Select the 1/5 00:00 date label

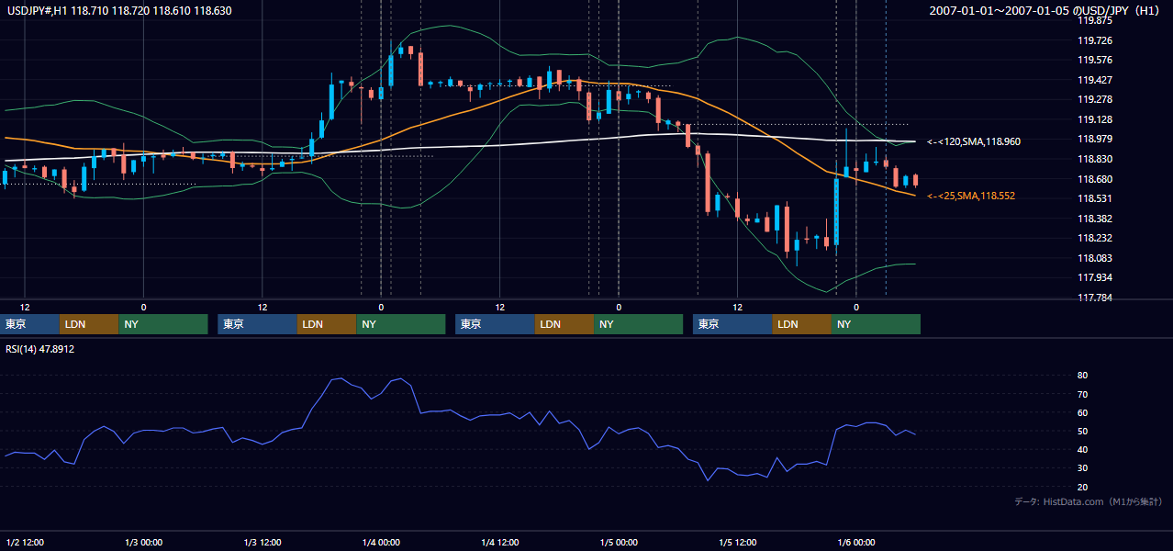point(619,543)
